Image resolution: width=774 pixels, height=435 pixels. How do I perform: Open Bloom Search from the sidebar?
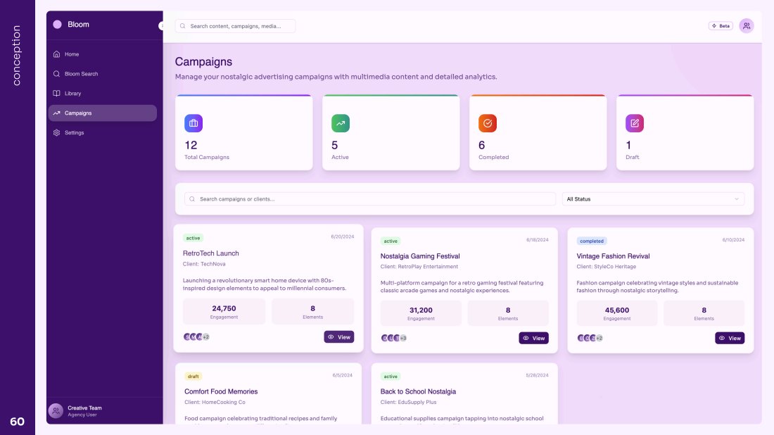pos(81,74)
